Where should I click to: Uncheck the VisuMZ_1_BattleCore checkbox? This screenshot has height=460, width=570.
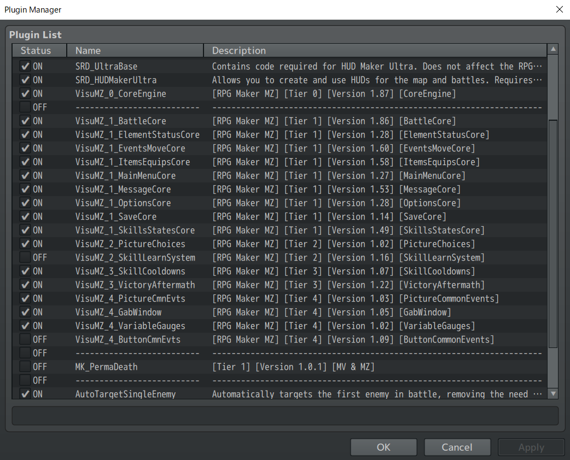[x=25, y=121]
